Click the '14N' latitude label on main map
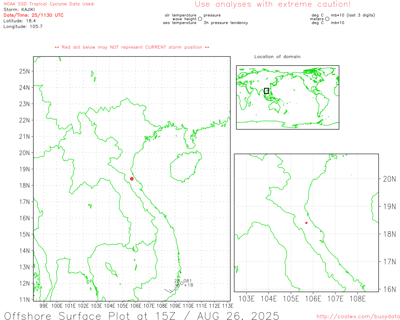Screen dimensions: 400x320 coord(24,251)
